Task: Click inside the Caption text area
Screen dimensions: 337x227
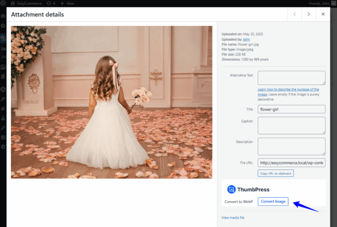Action: (292, 125)
